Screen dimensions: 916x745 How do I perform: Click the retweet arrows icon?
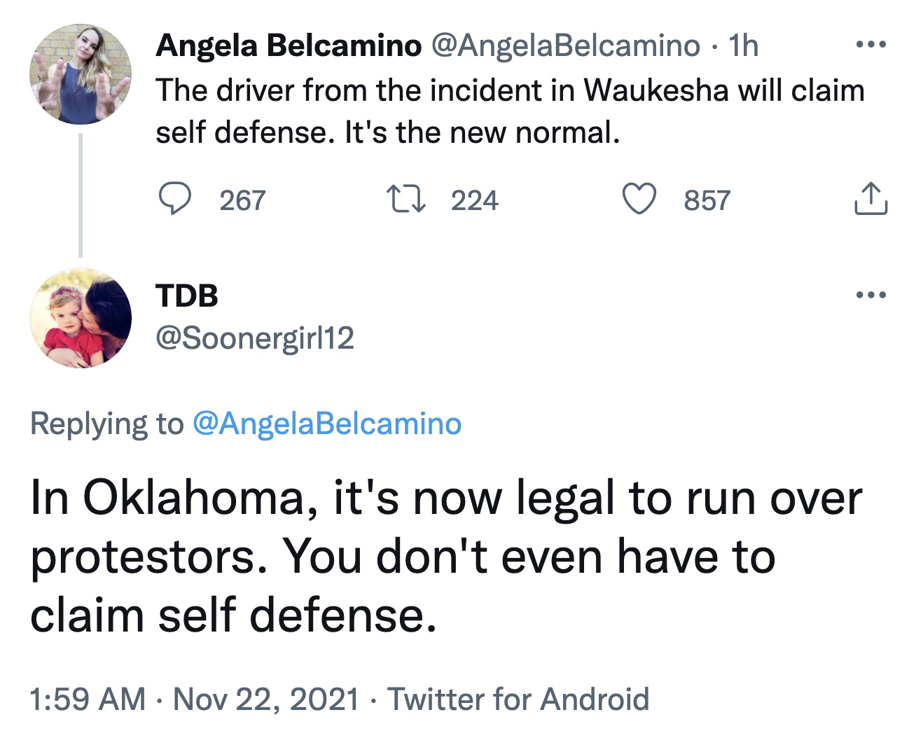click(406, 200)
